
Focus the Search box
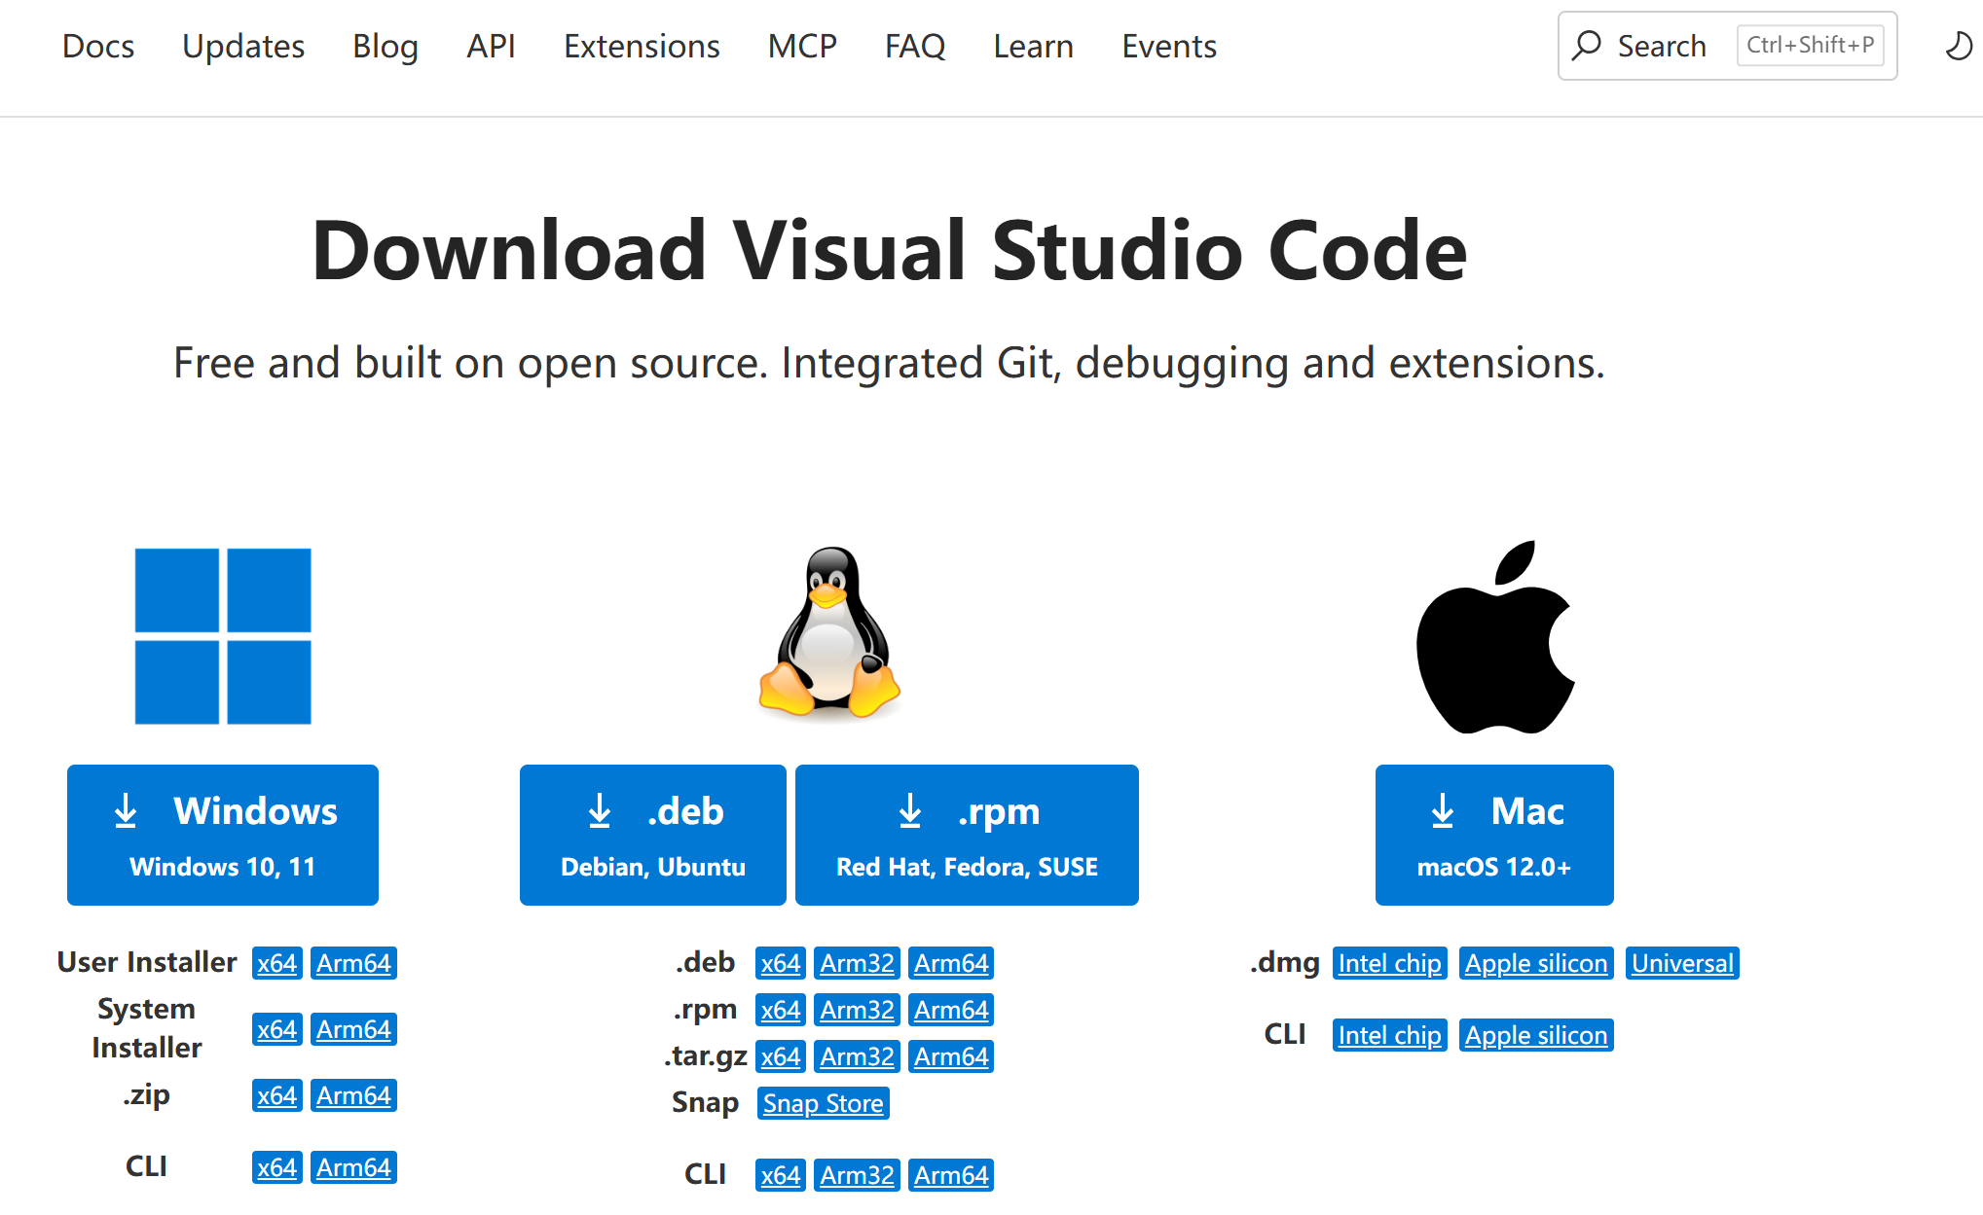[1727, 46]
